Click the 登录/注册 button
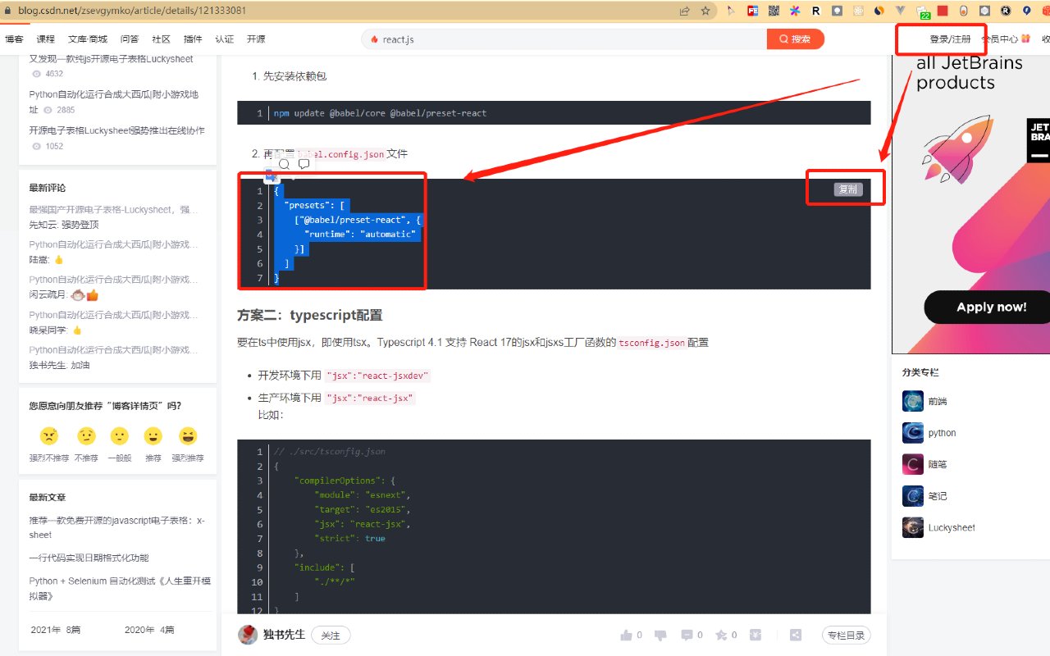This screenshot has width=1050, height=656. tap(941, 39)
